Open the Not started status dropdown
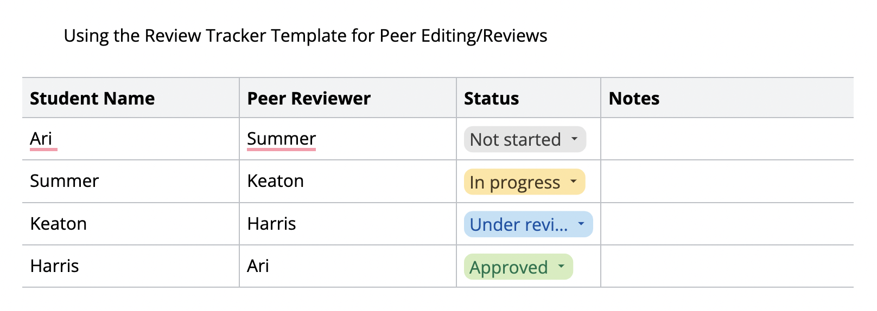This screenshot has height=311, width=877. [525, 139]
